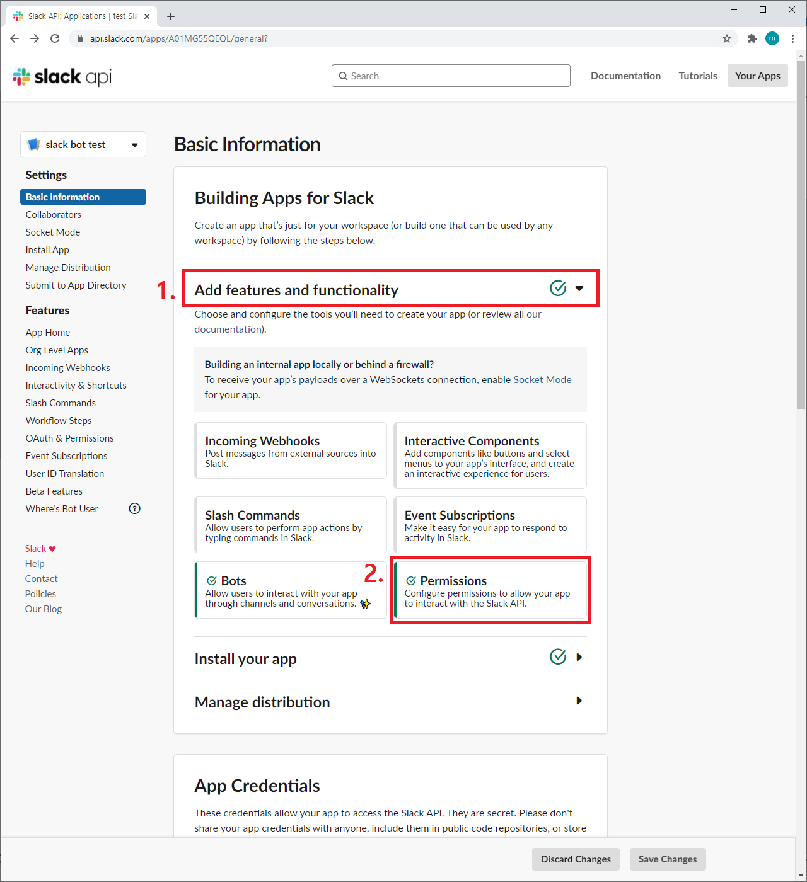Open Our Blog footer link

tap(44, 609)
